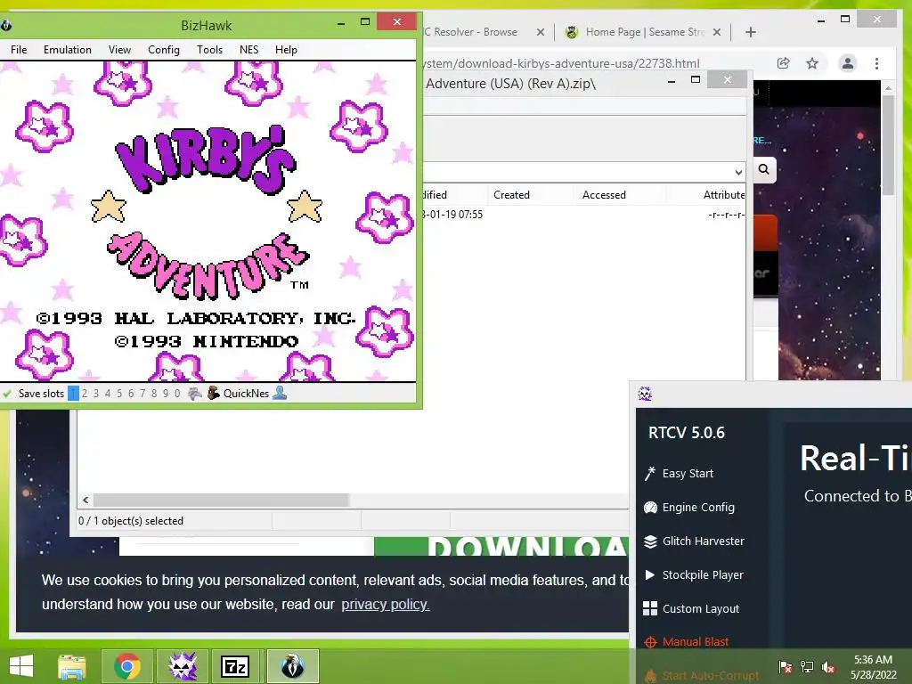The image size is (912, 684).
Task: Open the privacy policy link
Action: pyautogui.click(x=385, y=605)
